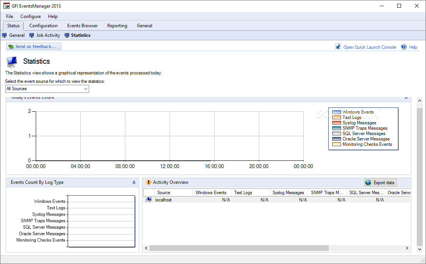Click Send us feedback button
The width and height of the screenshot is (426, 264).
point(34,46)
